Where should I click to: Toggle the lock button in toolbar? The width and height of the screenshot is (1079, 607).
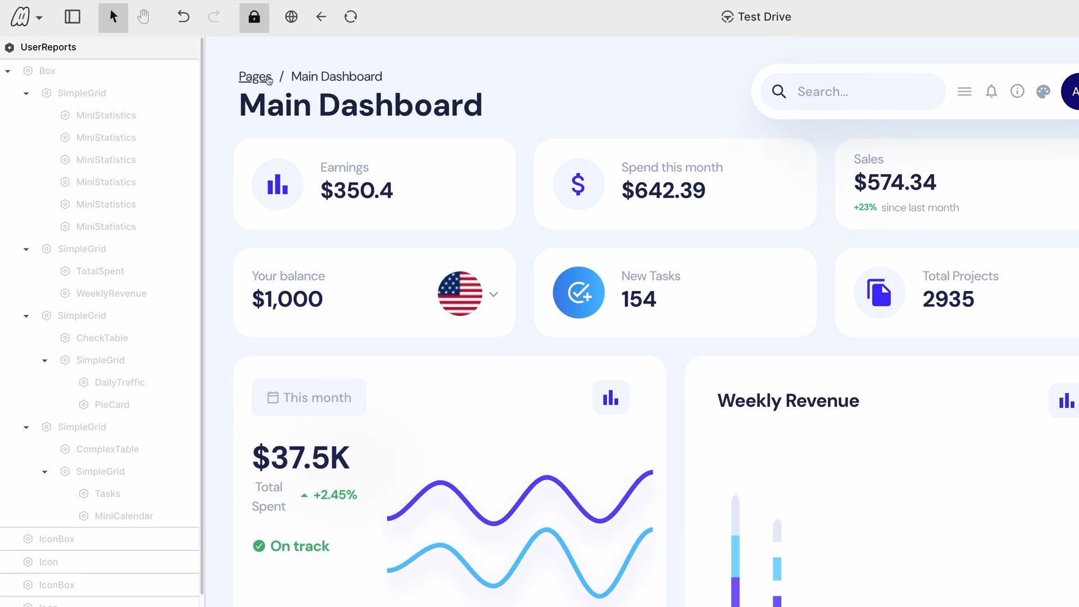click(254, 17)
